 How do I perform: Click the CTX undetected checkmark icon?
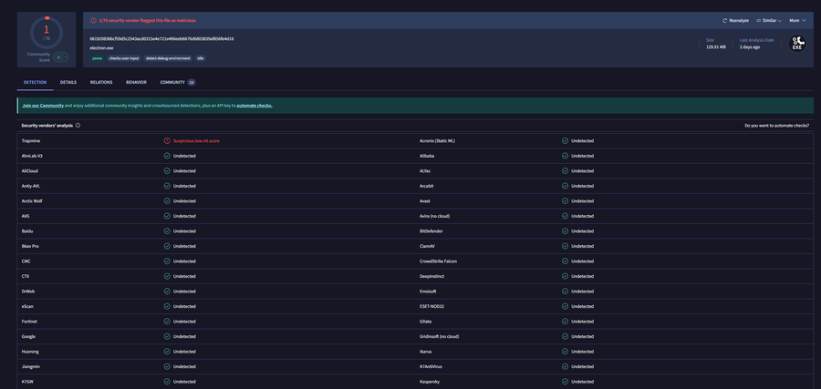167,276
